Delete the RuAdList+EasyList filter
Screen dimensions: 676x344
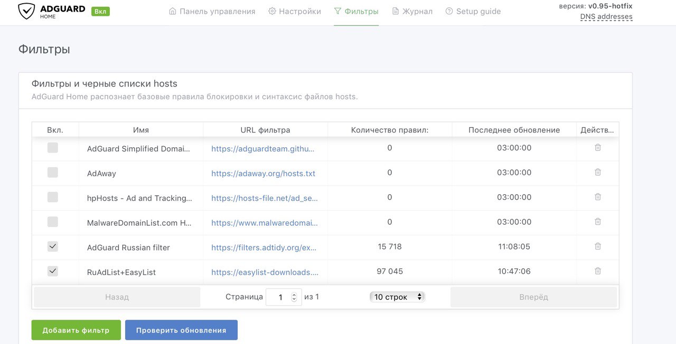click(x=598, y=271)
